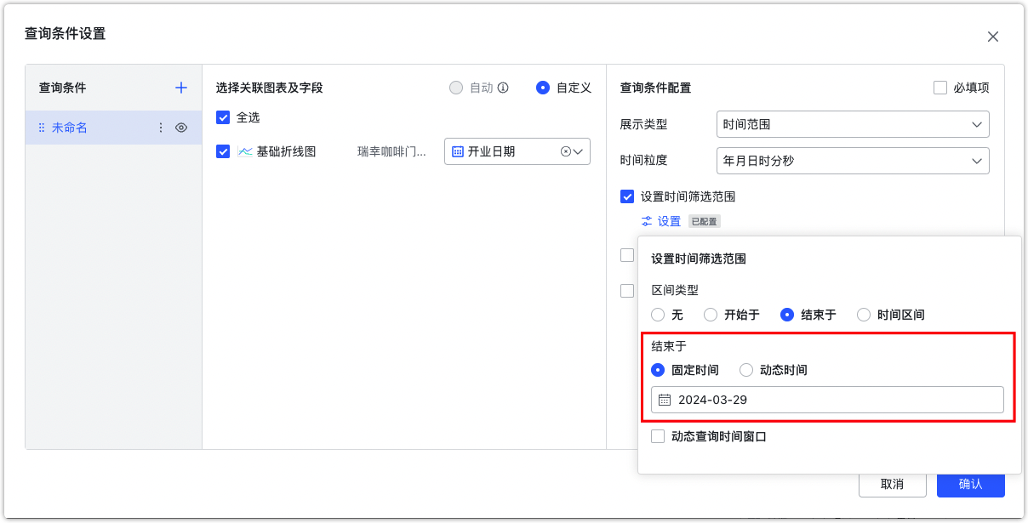The image size is (1028, 523).
Task: Enable the 动态查询时间窗口 checkbox
Action: (658, 436)
